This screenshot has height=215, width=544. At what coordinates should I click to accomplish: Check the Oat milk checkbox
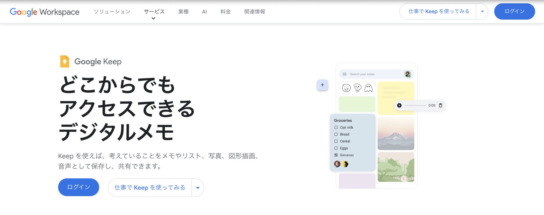(x=336, y=128)
